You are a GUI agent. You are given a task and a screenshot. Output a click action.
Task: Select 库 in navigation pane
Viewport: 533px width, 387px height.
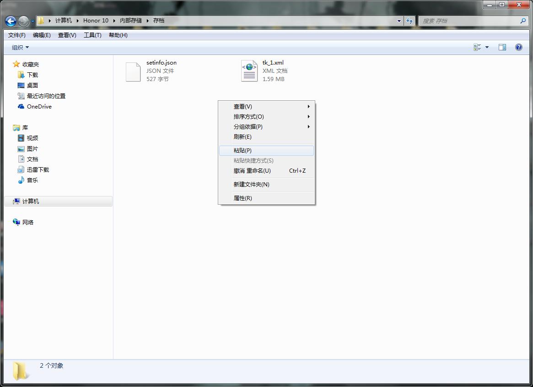(25, 128)
